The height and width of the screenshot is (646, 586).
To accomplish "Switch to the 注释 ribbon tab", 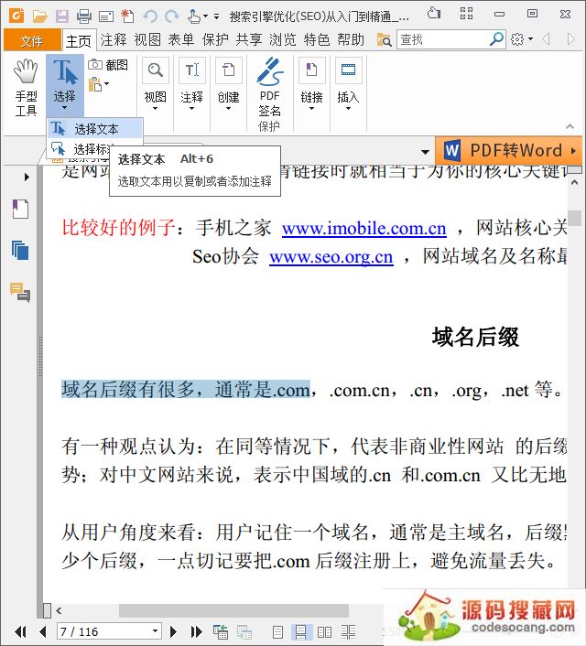I will 114,39.
